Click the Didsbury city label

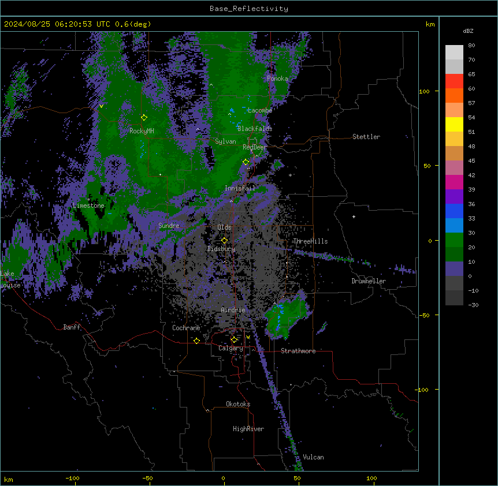pos(221,249)
